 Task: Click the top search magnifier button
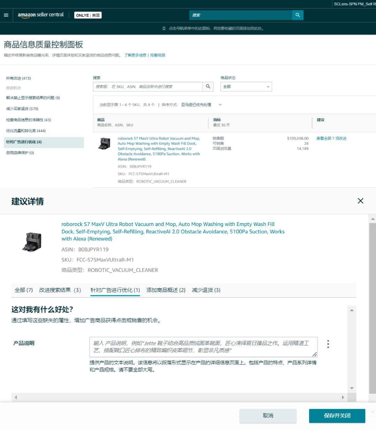tap(298, 15)
